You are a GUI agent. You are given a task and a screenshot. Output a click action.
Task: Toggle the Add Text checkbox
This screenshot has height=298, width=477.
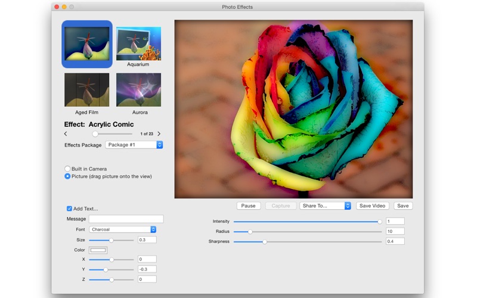(x=69, y=209)
